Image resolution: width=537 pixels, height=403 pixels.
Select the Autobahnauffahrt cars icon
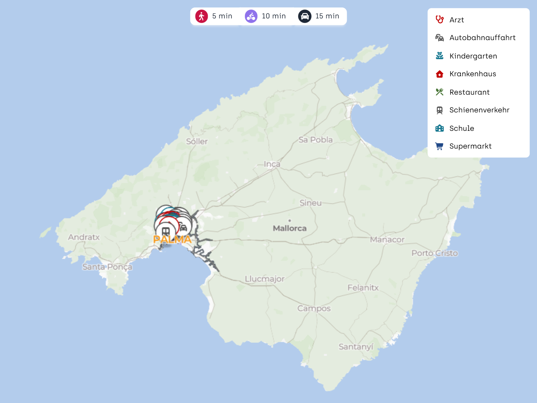click(439, 38)
